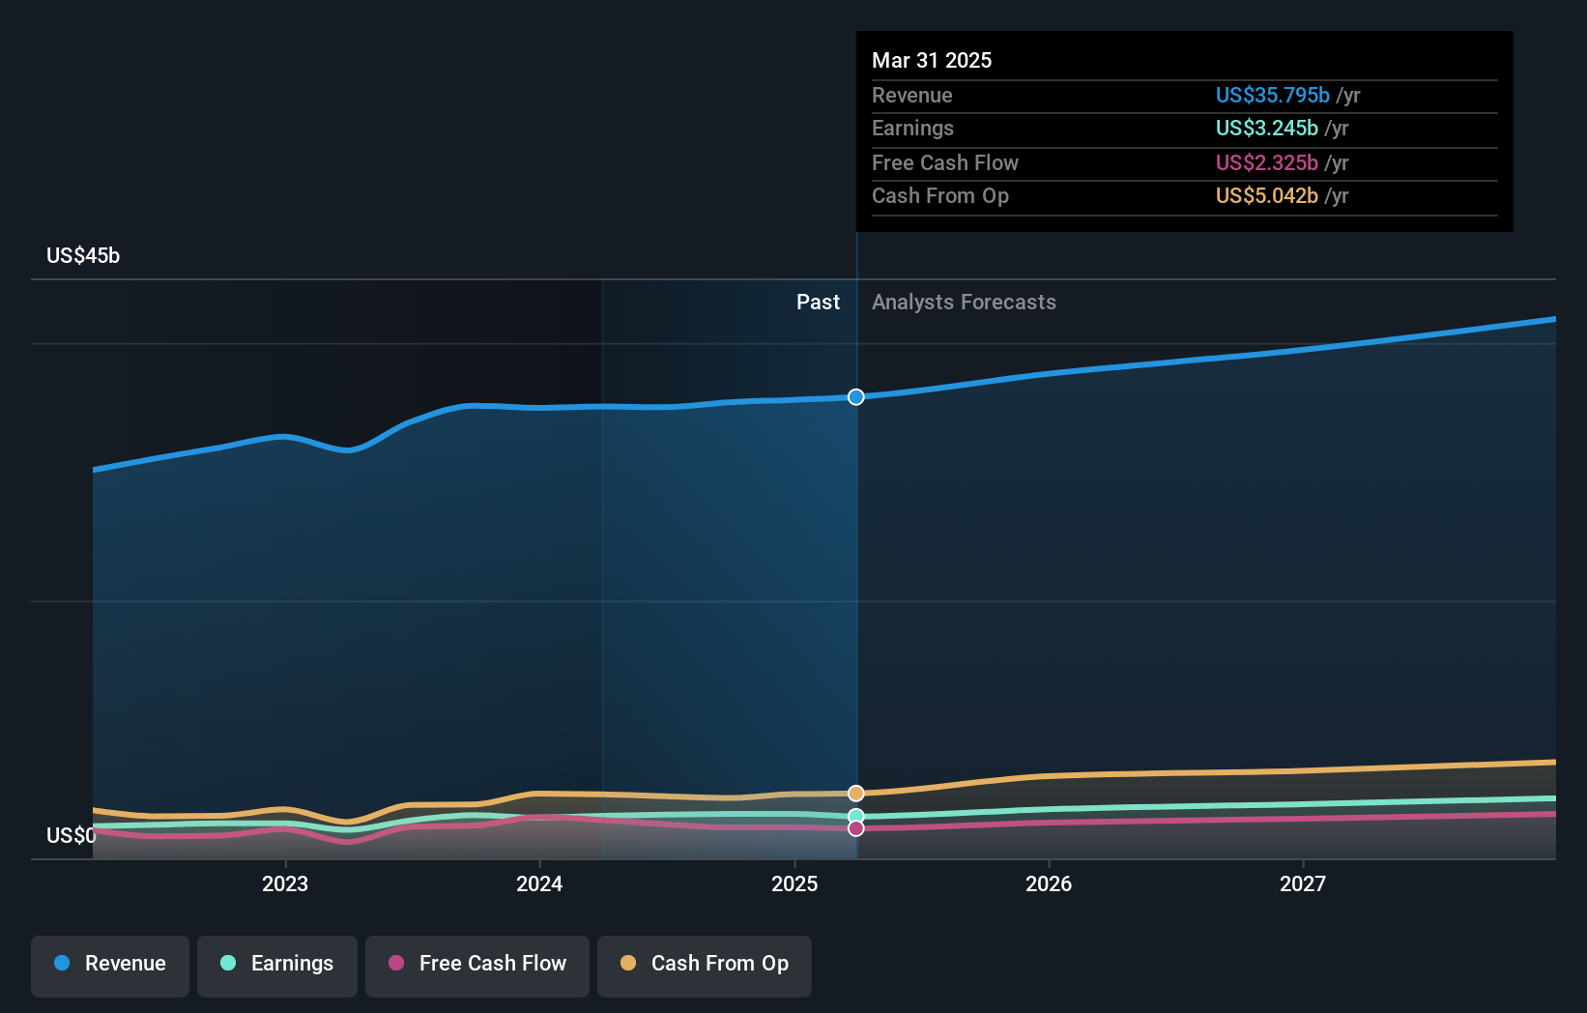Viewport: 1587px width, 1013px height.
Task: Toggle the Cash From Op legend series
Action: pos(705,966)
